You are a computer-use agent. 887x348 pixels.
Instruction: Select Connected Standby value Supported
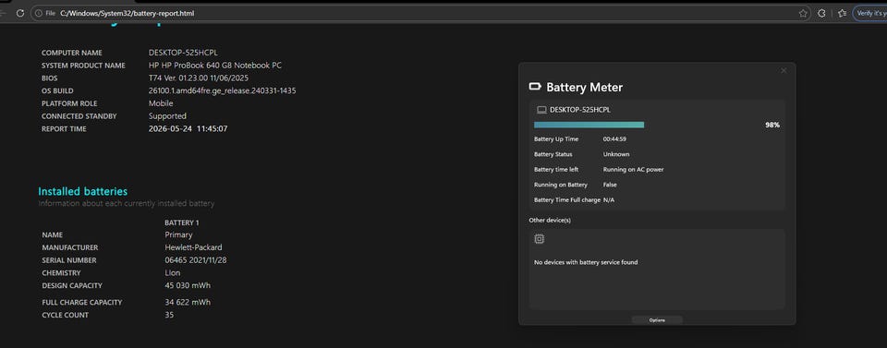coord(167,116)
